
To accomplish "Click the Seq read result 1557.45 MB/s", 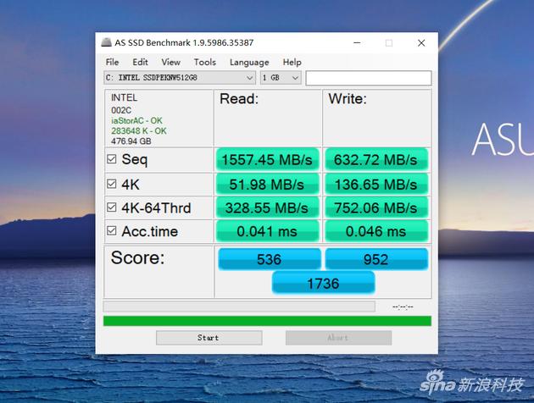I will (267, 159).
